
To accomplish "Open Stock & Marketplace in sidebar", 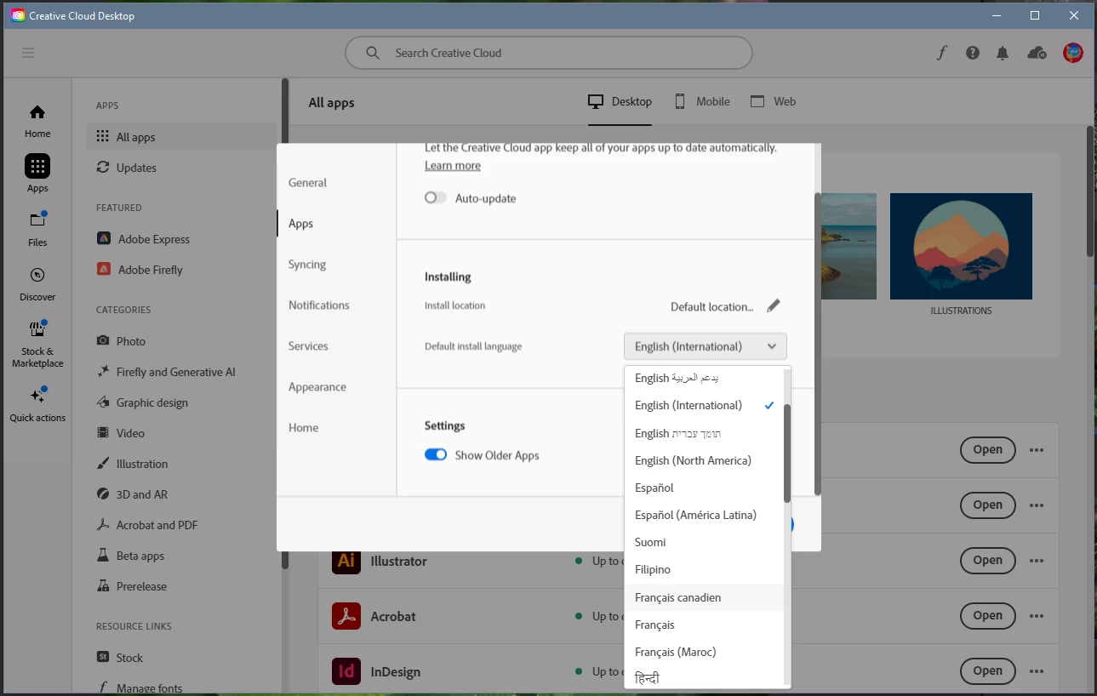I will click(37, 344).
